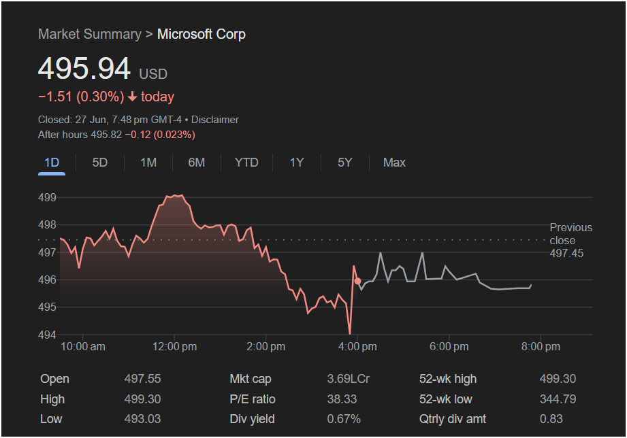Click the after hours price 495.82
Image resolution: width=627 pixels, height=438 pixels.
(106, 135)
